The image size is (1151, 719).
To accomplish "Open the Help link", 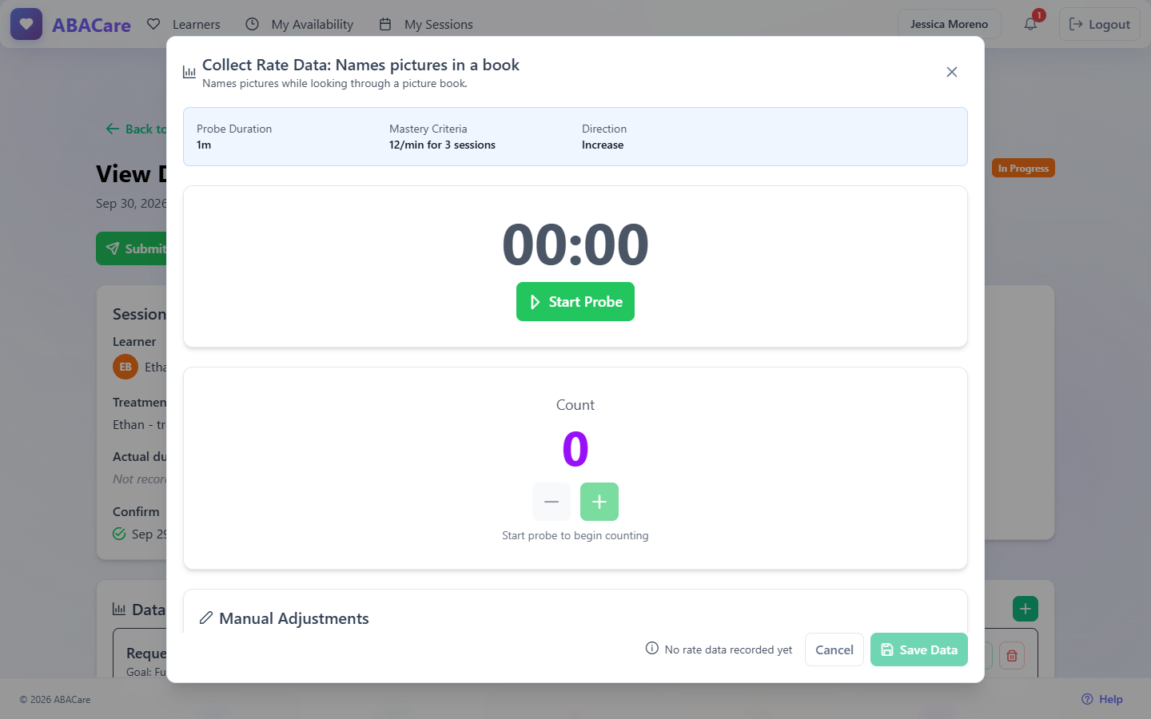I will (1102, 699).
